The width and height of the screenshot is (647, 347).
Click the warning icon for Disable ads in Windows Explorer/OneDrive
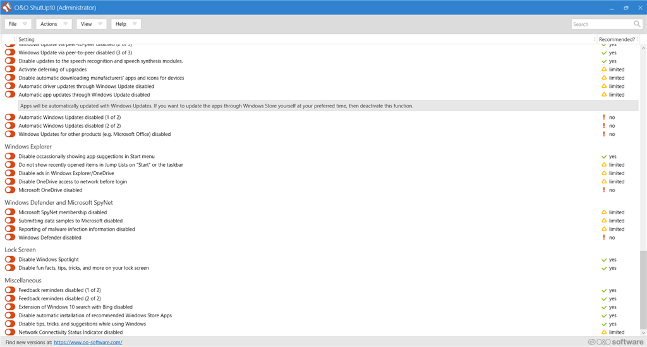[x=604, y=173]
